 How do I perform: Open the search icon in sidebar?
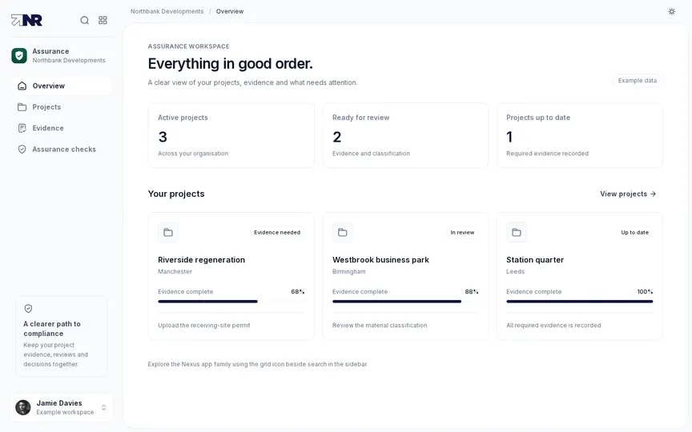[x=84, y=20]
